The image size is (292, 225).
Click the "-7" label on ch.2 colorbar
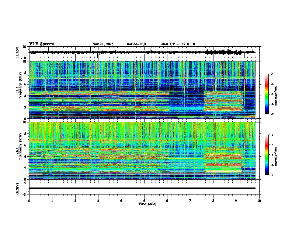pos(272,175)
